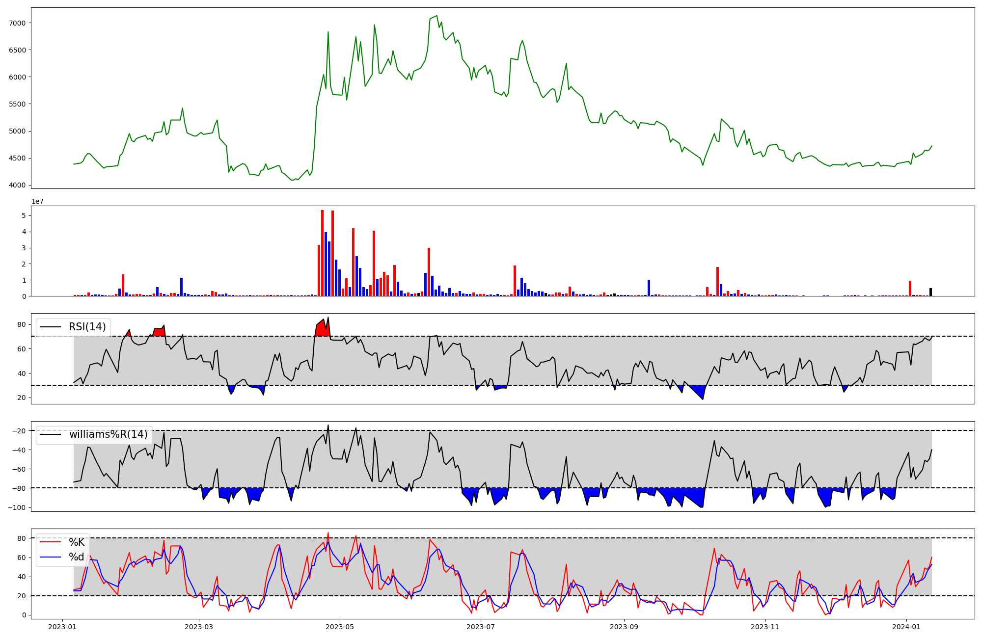Click the williams%R(14) legend label
The height and width of the screenshot is (638, 982).
(x=108, y=434)
